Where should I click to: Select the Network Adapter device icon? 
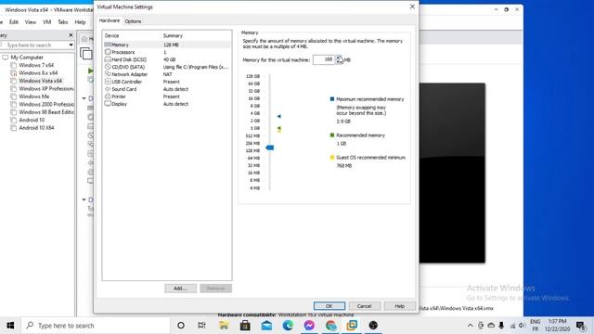108,74
